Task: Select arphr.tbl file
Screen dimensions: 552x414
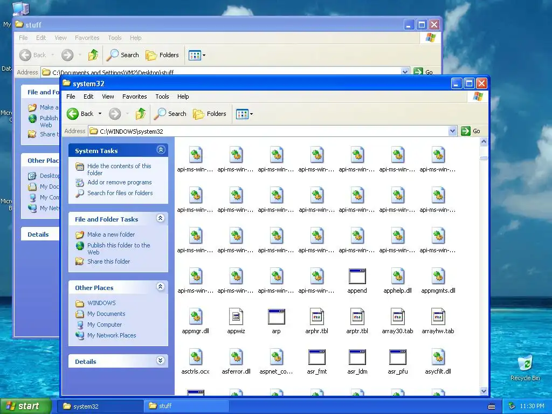Action: pos(317,321)
